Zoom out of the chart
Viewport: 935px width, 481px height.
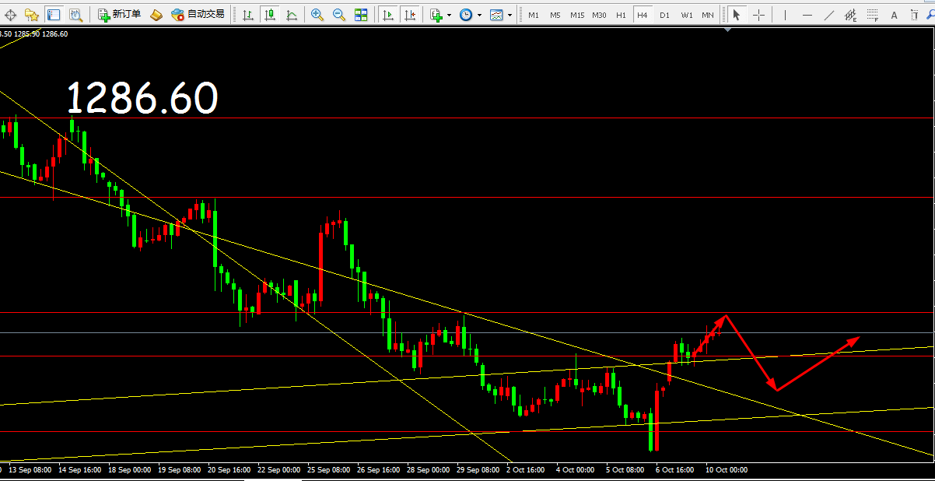pyautogui.click(x=339, y=14)
